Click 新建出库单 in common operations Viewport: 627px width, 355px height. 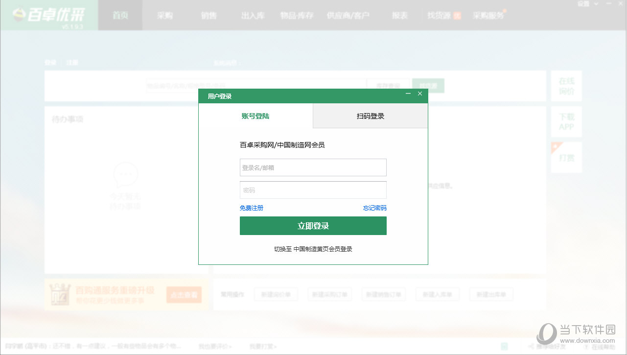tap(491, 295)
